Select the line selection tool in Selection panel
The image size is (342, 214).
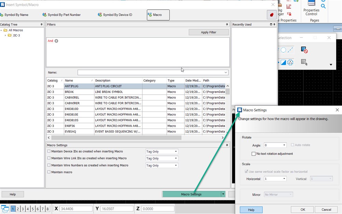[290, 51]
